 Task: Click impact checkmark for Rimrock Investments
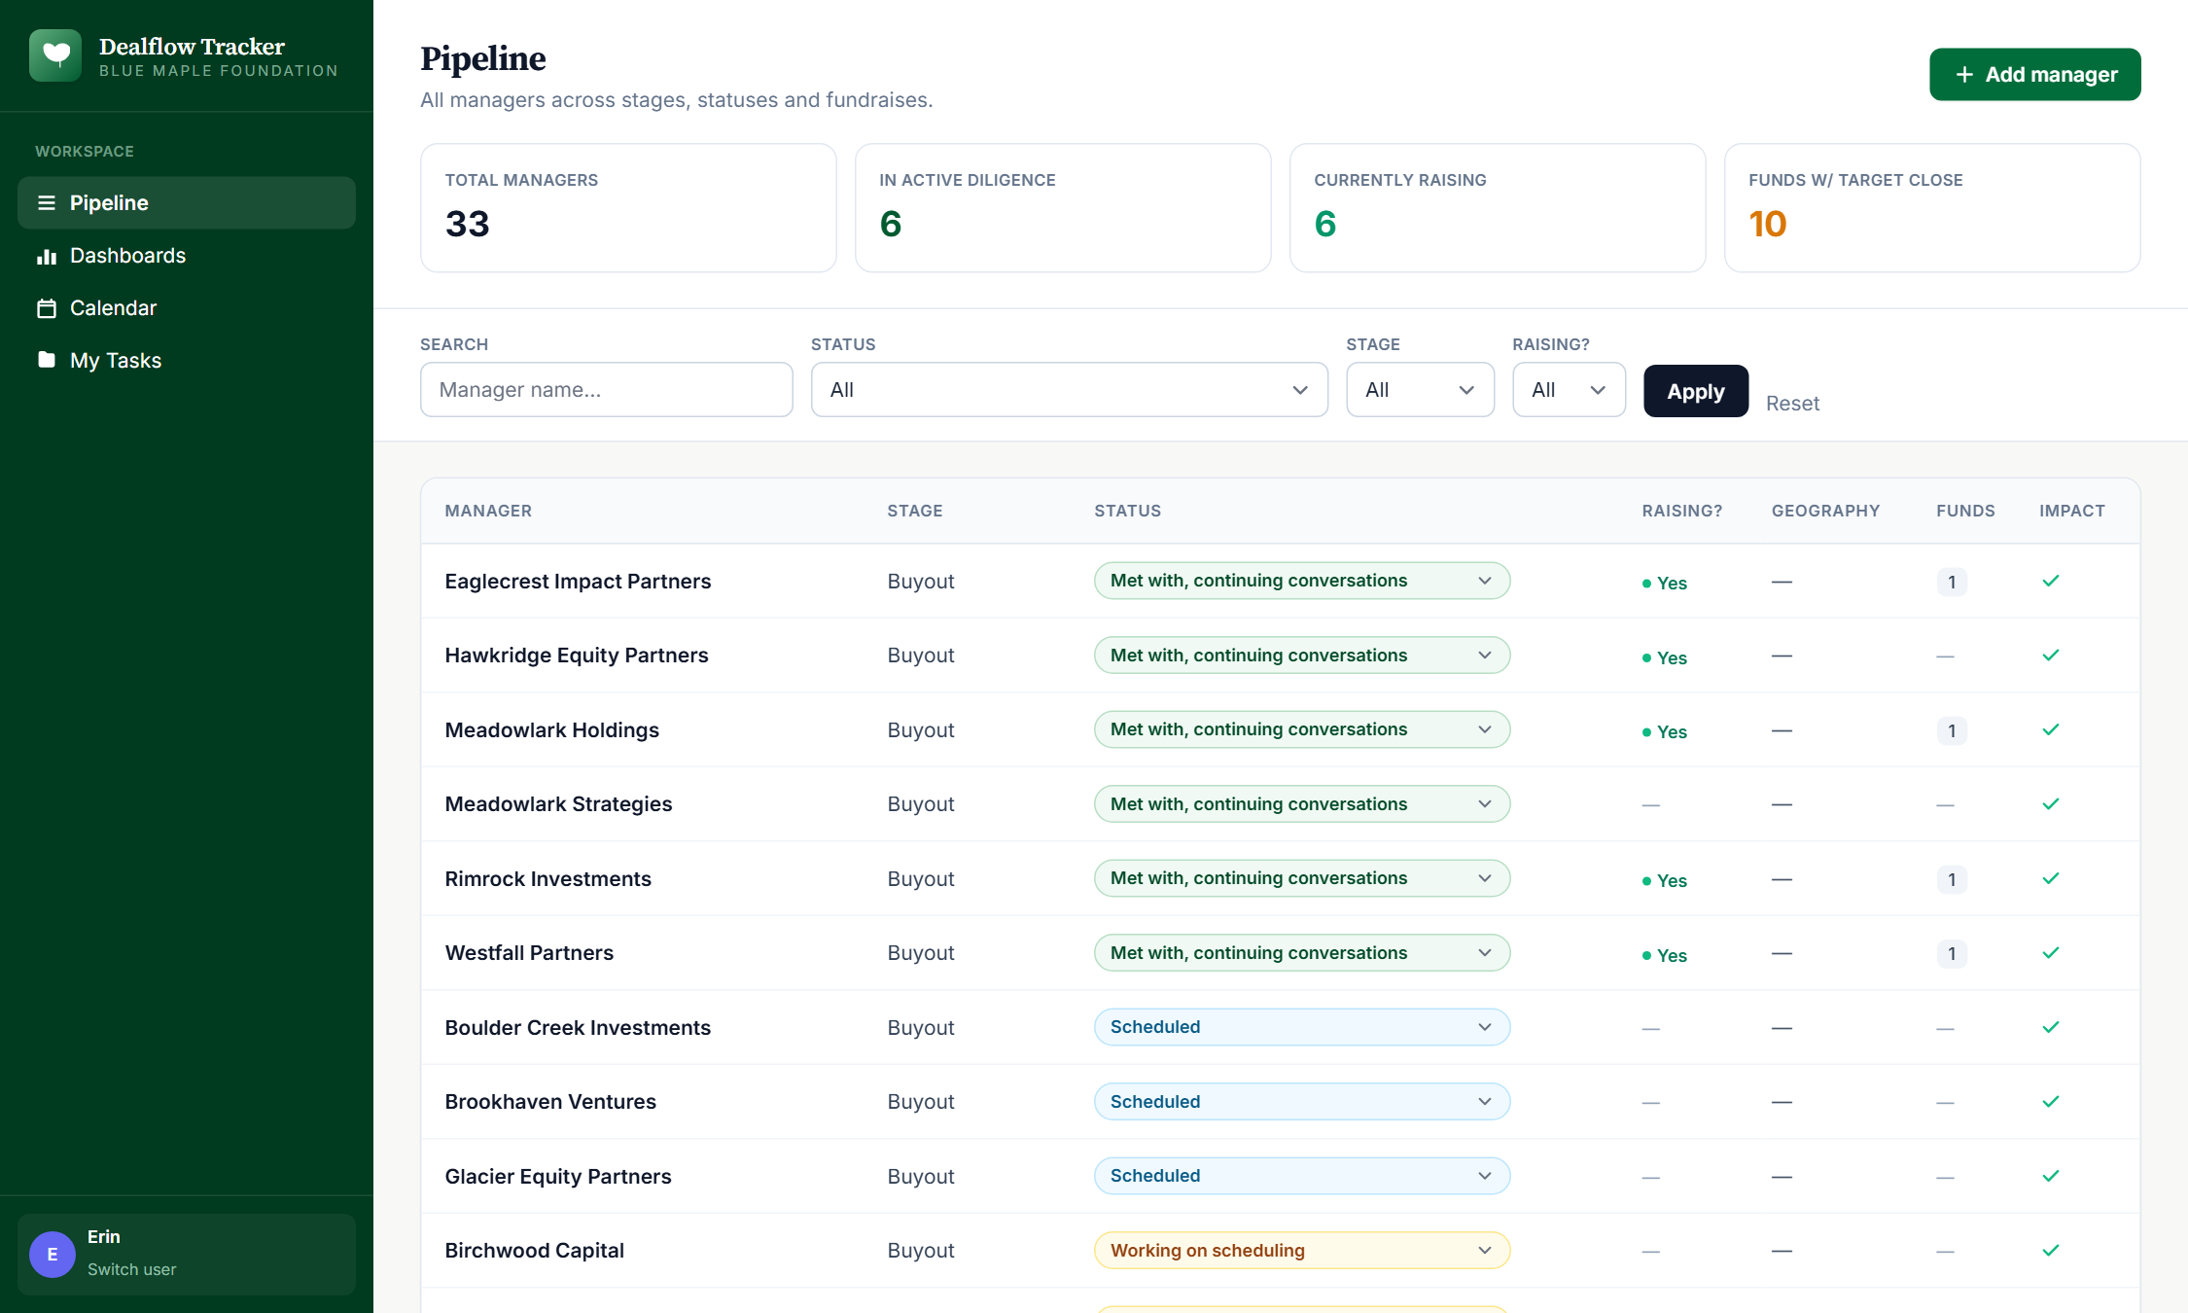click(2051, 879)
